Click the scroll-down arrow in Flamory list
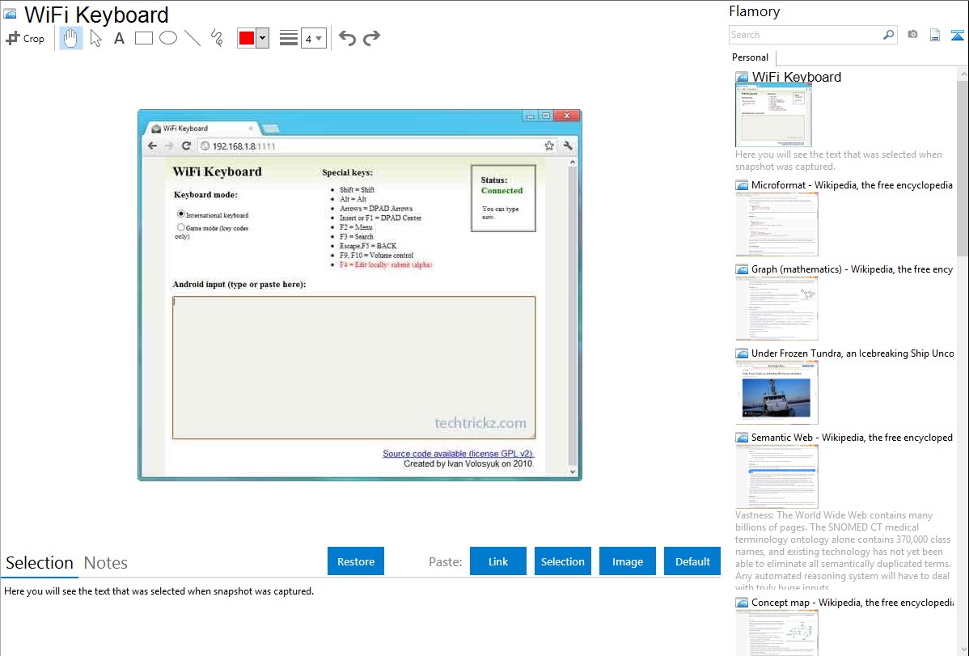 tap(963, 650)
